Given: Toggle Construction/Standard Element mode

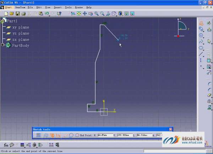Looking at the screenshot, I should click(52, 135).
